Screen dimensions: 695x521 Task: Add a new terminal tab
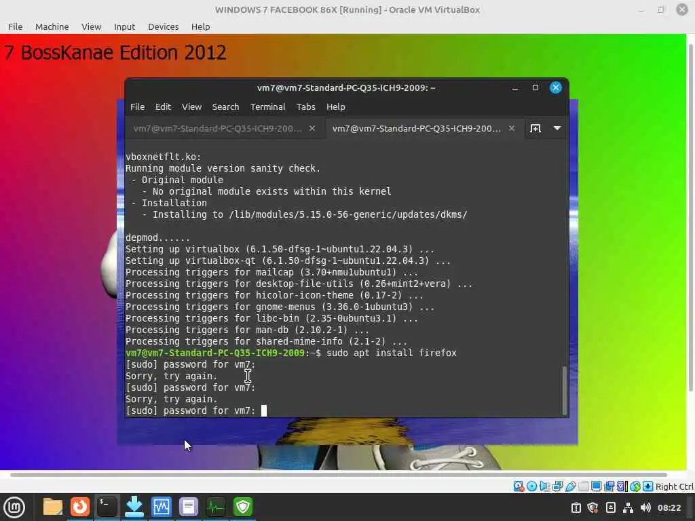[x=536, y=128]
